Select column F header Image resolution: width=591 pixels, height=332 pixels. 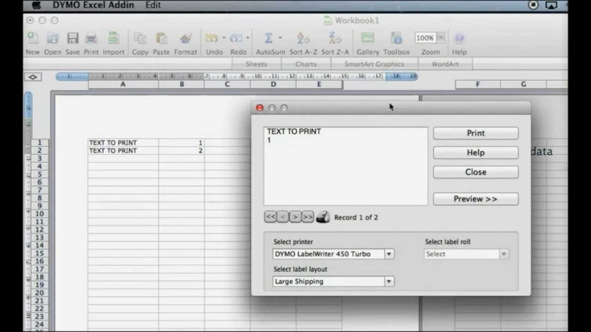[478, 84]
